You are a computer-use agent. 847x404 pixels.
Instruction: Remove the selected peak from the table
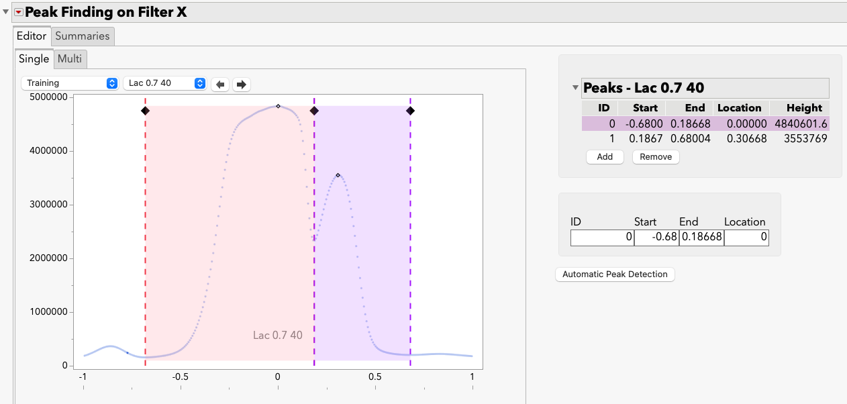click(x=655, y=156)
